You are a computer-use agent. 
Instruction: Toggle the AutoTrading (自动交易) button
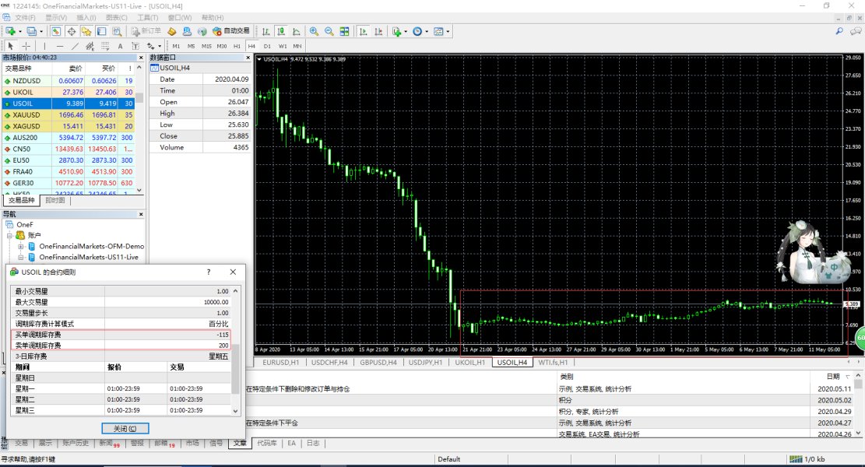click(x=230, y=31)
